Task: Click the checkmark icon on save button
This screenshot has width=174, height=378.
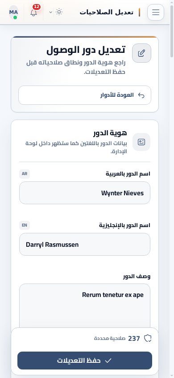Action: (108, 361)
